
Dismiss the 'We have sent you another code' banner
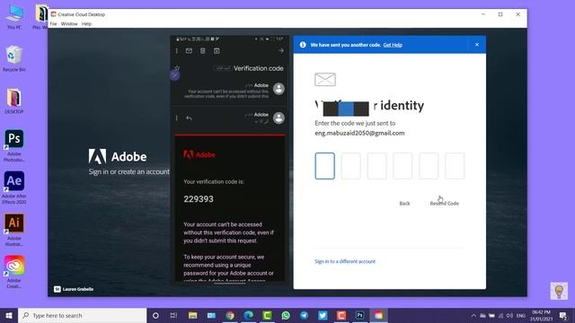pos(477,45)
